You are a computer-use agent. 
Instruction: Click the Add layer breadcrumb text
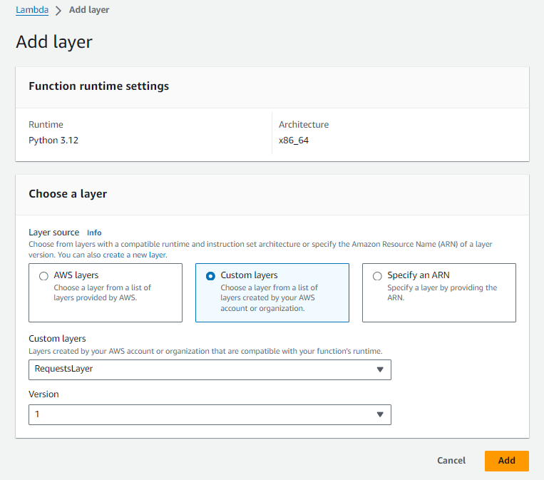click(x=89, y=10)
